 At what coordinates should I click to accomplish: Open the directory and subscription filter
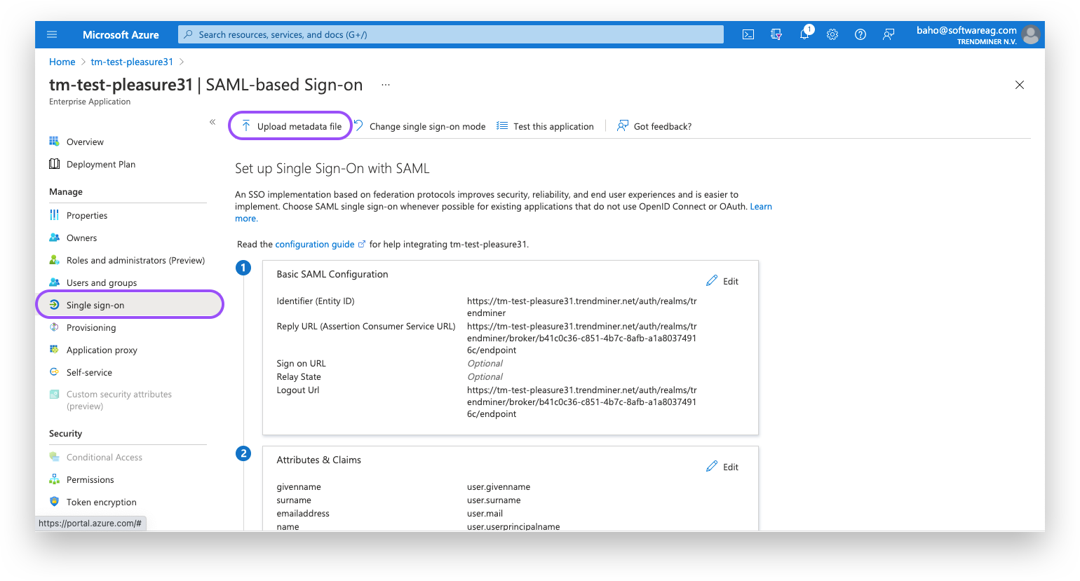776,34
